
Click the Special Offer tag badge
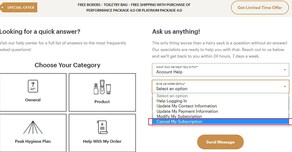pos(19,8)
